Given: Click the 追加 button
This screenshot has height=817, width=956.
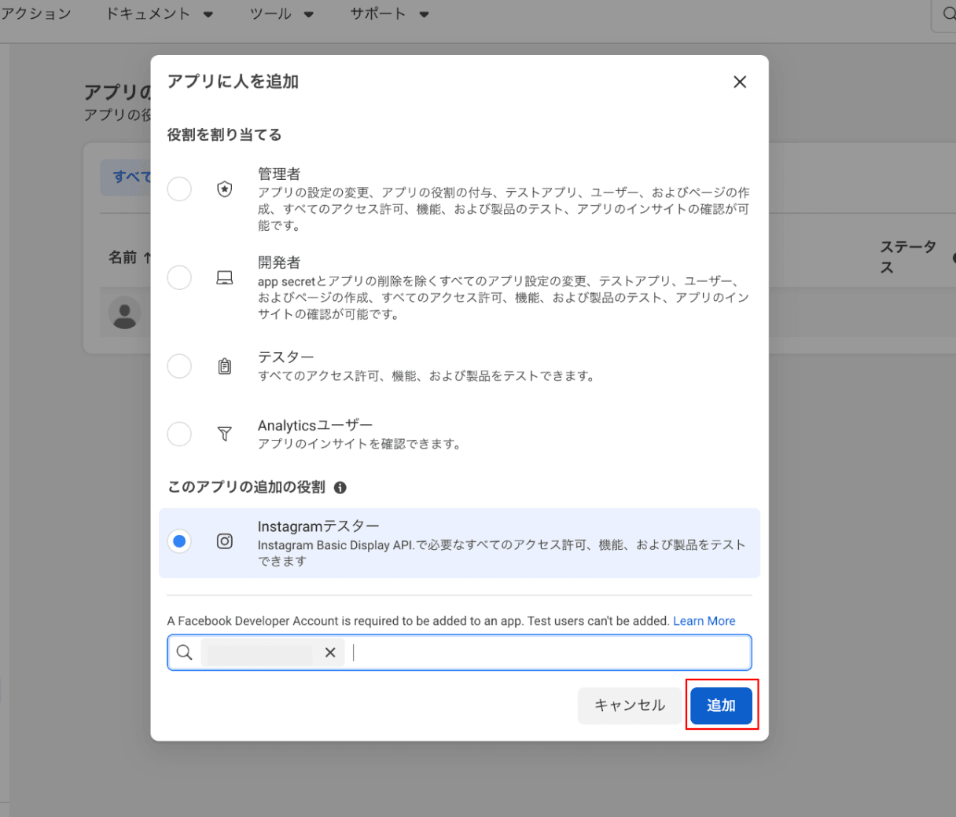Looking at the screenshot, I should [x=721, y=705].
